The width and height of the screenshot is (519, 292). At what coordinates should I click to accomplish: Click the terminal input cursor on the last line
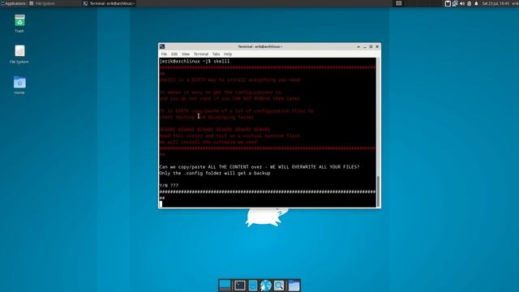[x=161, y=204]
